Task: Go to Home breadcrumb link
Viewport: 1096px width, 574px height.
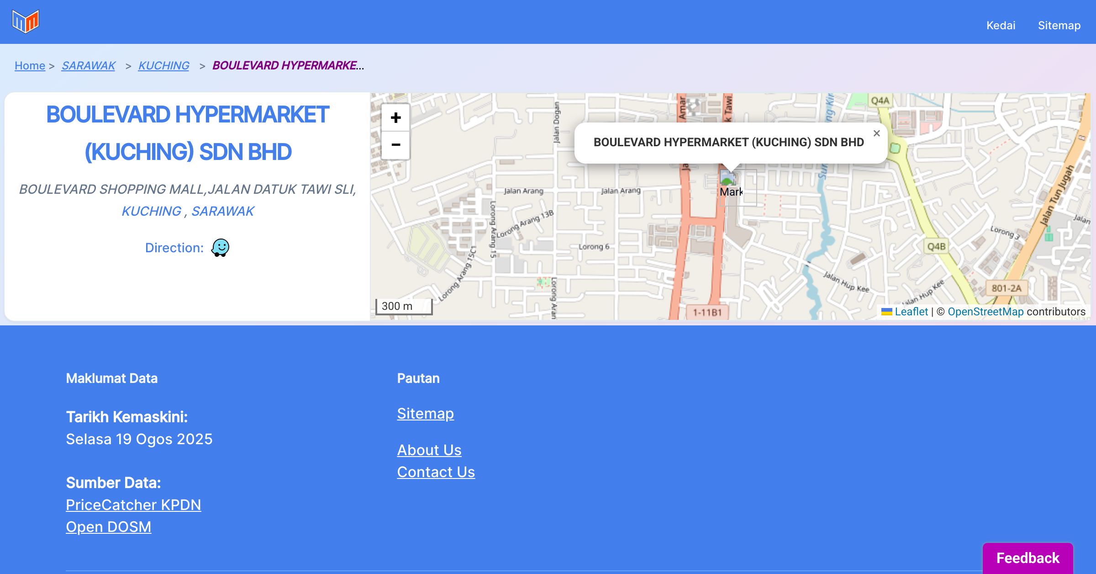Action: (x=30, y=66)
